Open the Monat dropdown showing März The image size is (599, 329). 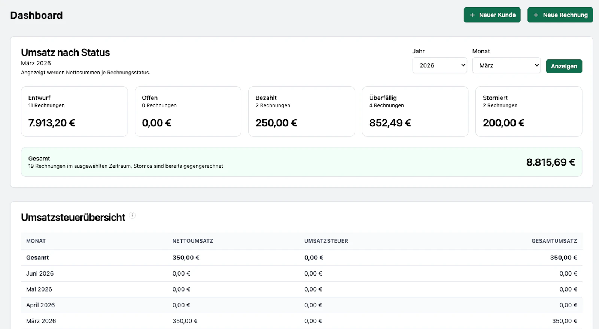(x=506, y=65)
